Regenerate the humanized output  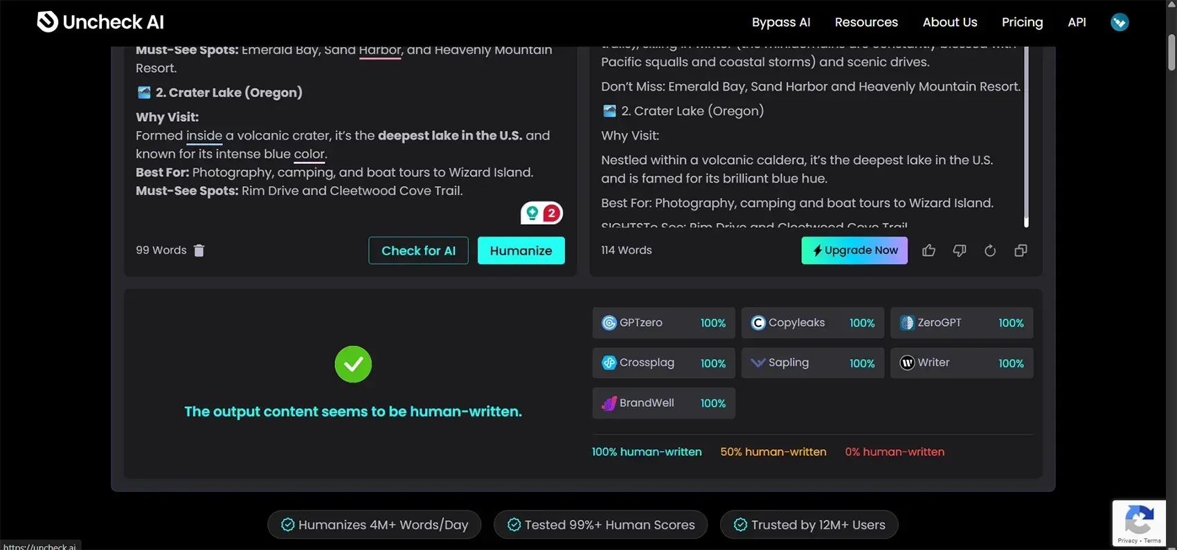pyautogui.click(x=990, y=250)
